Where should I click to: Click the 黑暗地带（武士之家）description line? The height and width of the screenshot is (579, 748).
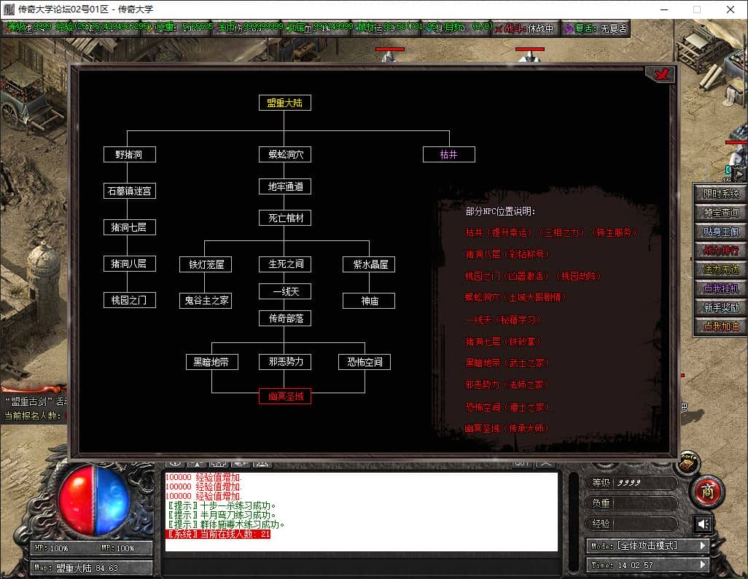(x=507, y=363)
